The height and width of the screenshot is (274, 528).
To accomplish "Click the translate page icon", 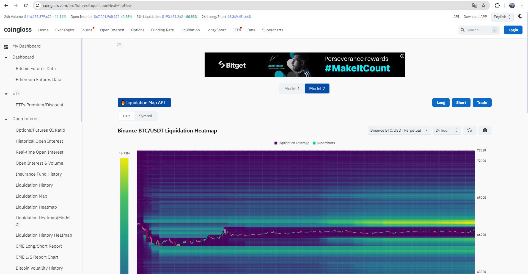I will pyautogui.click(x=474, y=5).
